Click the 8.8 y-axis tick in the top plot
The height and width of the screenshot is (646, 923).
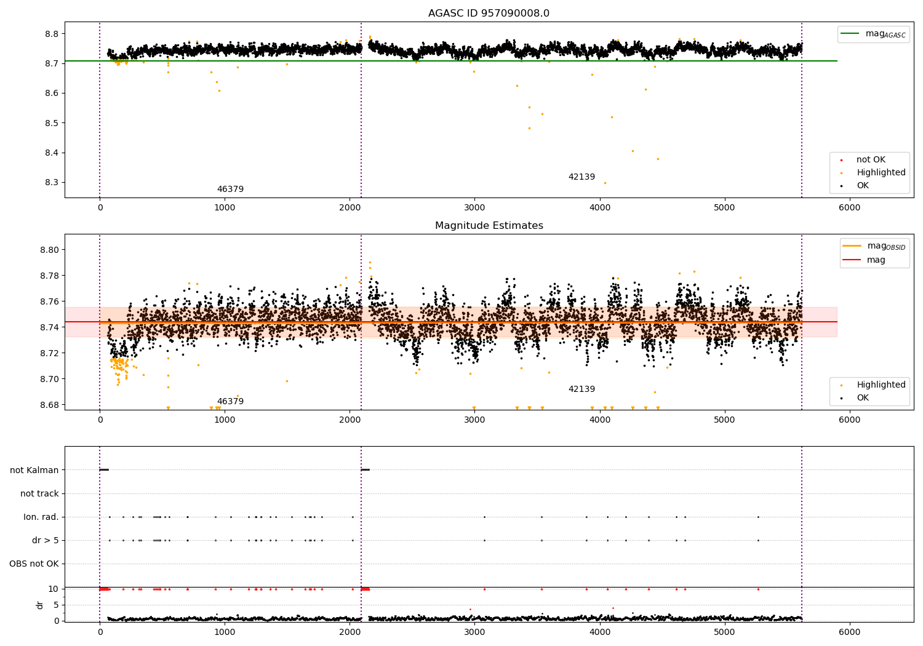(x=51, y=34)
